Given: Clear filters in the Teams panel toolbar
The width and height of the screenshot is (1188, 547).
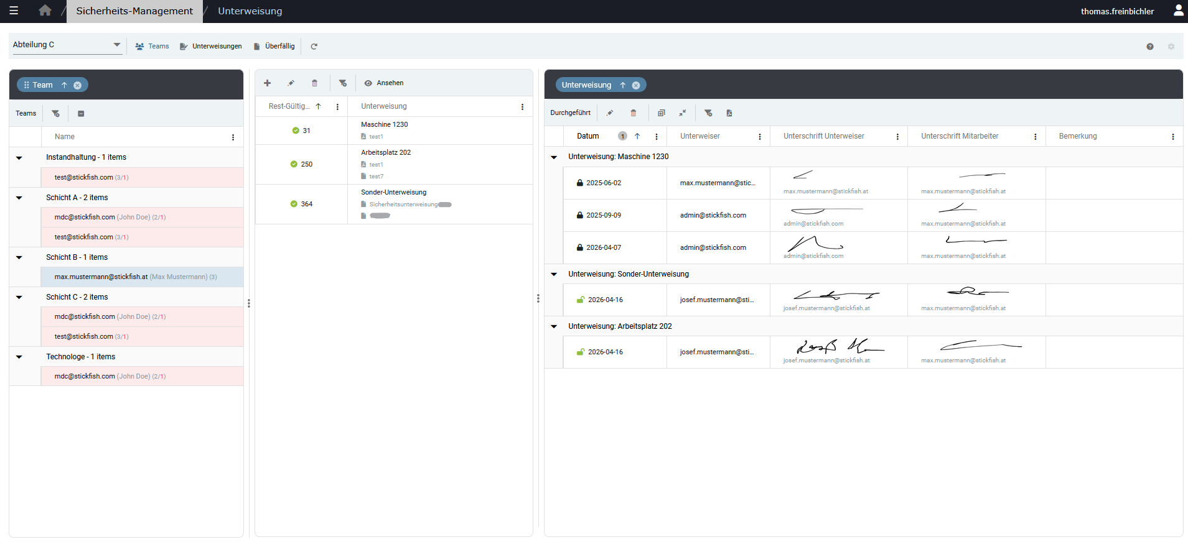Looking at the screenshot, I should 56,114.
